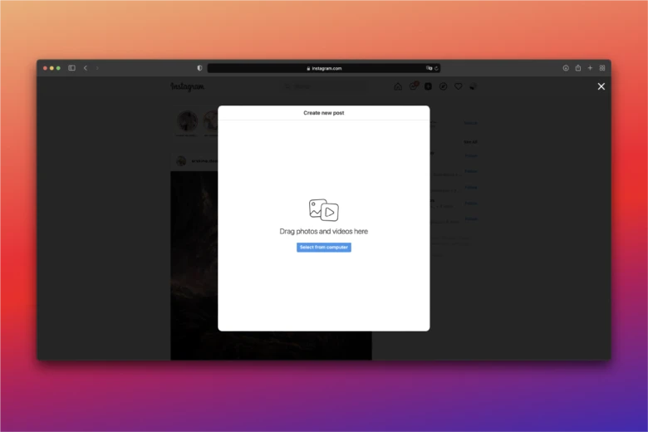Click the Instagram logo
The height and width of the screenshot is (432, 648).
(x=188, y=86)
